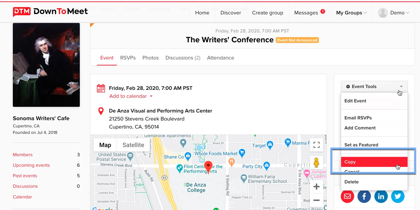Toggle fullscreen map view

click(316, 145)
